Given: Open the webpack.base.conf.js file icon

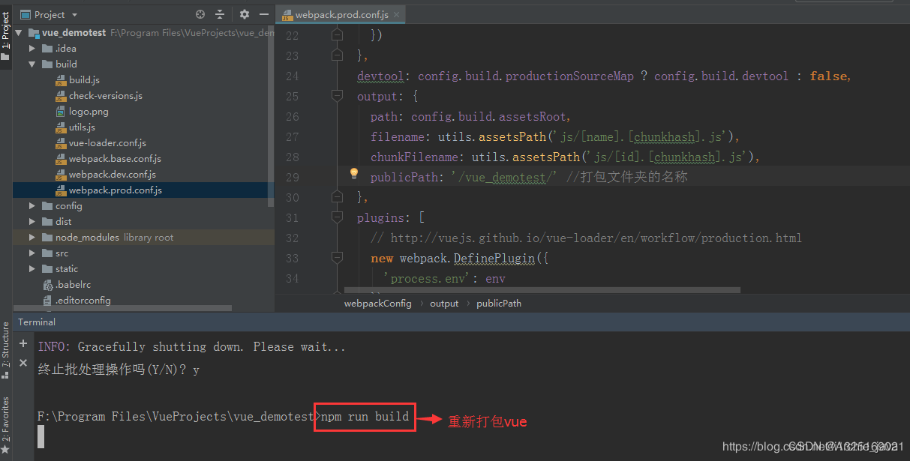Looking at the screenshot, I should tap(62, 158).
